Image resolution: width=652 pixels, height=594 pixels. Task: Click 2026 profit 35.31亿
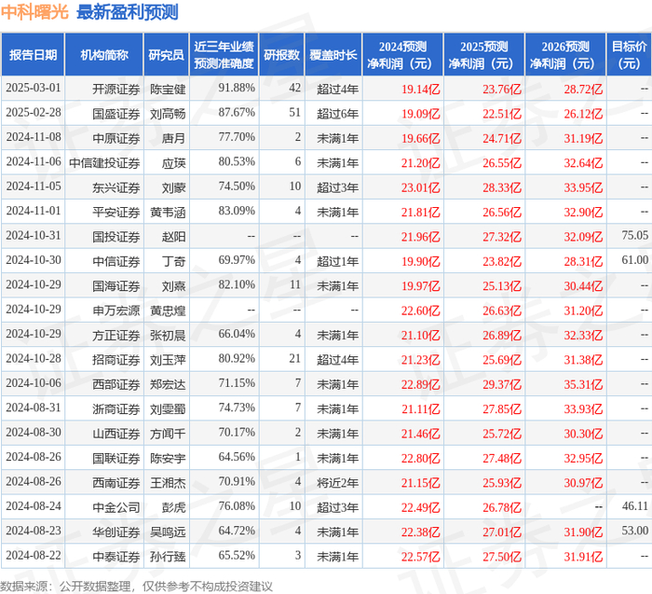(x=583, y=384)
